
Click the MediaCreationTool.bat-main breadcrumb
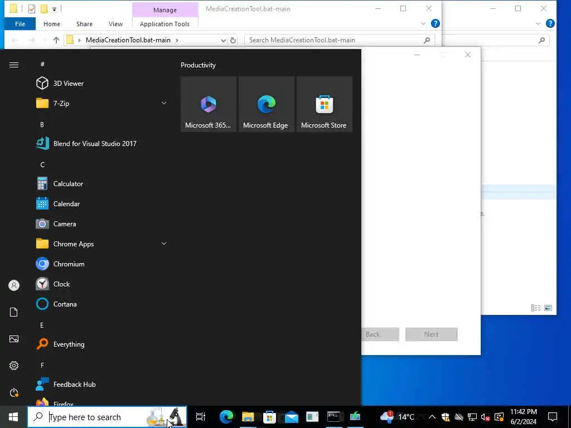point(128,40)
